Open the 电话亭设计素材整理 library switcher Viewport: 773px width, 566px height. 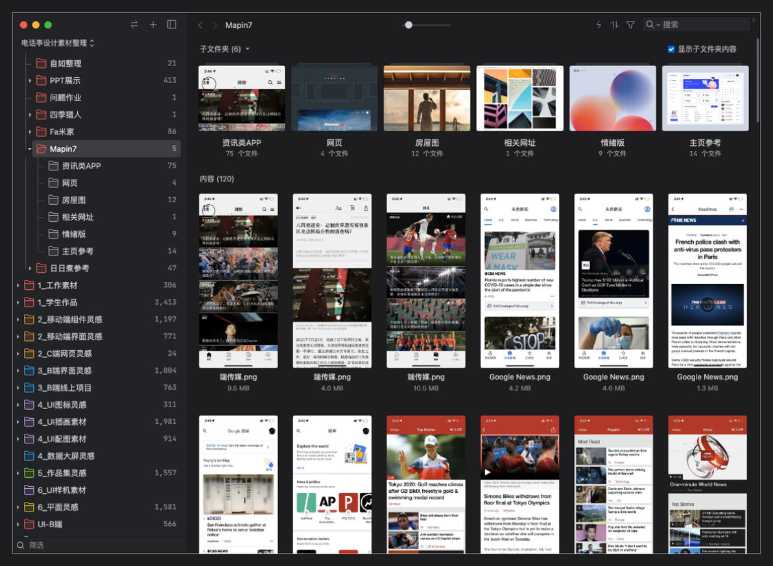pos(58,43)
